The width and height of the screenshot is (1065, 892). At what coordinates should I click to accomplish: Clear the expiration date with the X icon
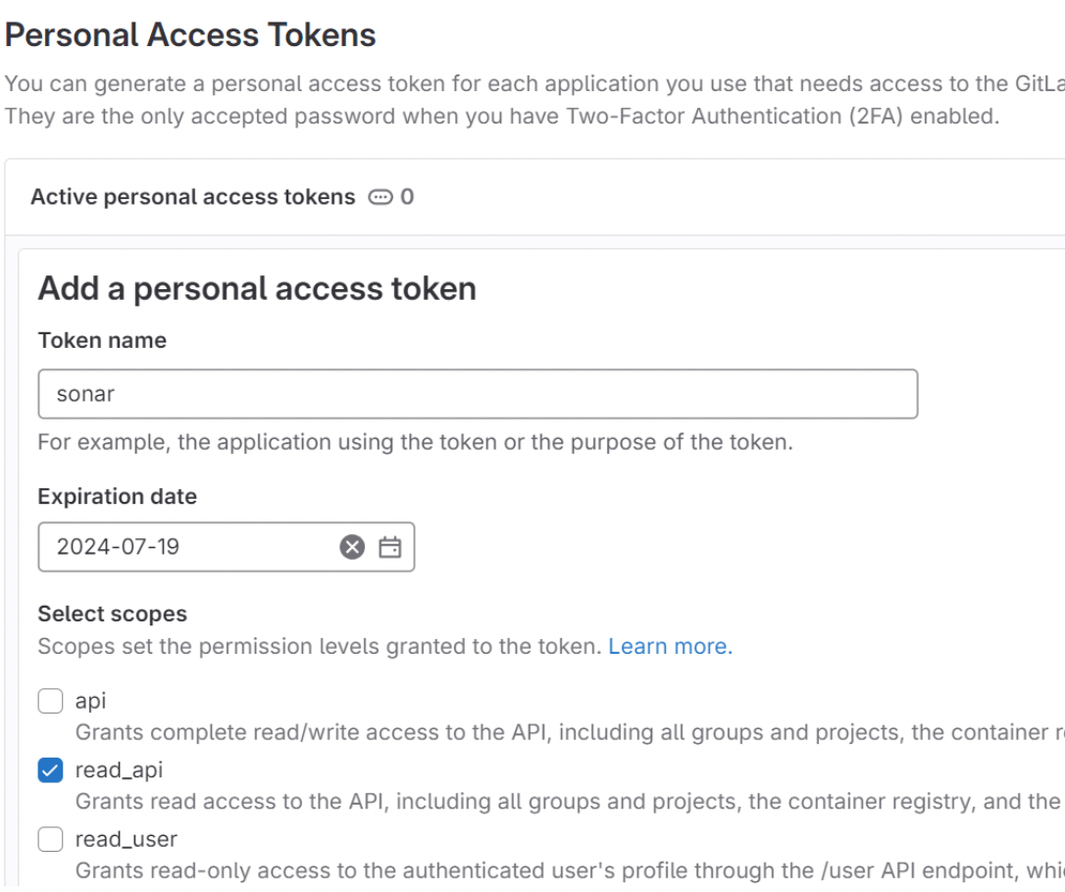pyautogui.click(x=352, y=547)
